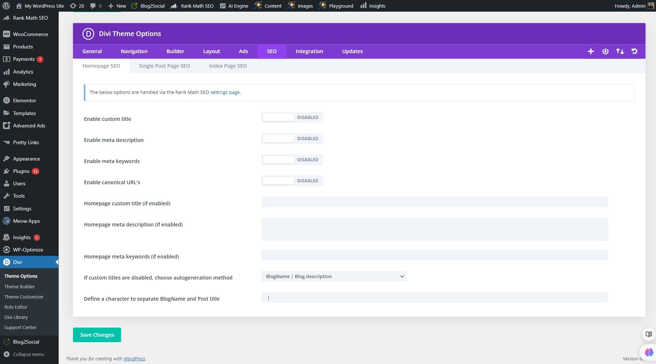Image resolution: width=656 pixels, height=364 pixels.
Task: Enable meta description toggle
Action: tap(278, 138)
